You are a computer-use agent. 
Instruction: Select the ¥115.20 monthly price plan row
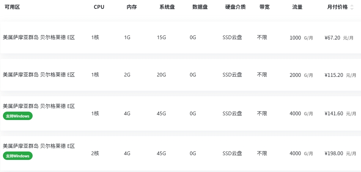tap(180, 75)
